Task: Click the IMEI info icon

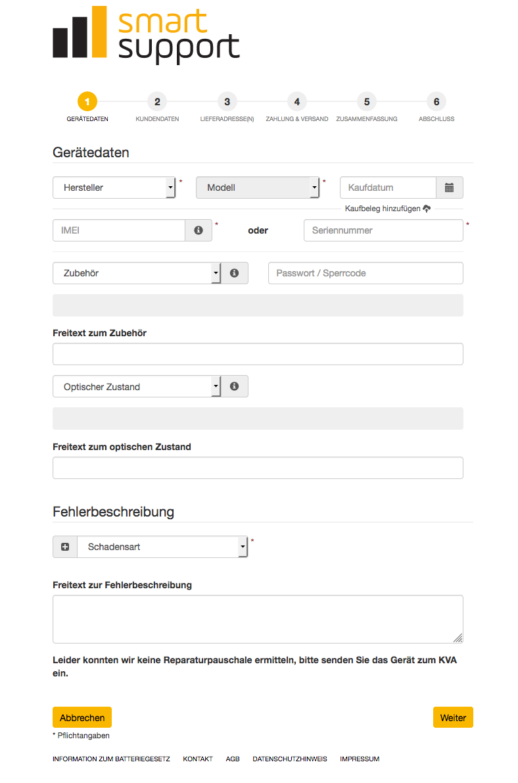Action: click(199, 230)
